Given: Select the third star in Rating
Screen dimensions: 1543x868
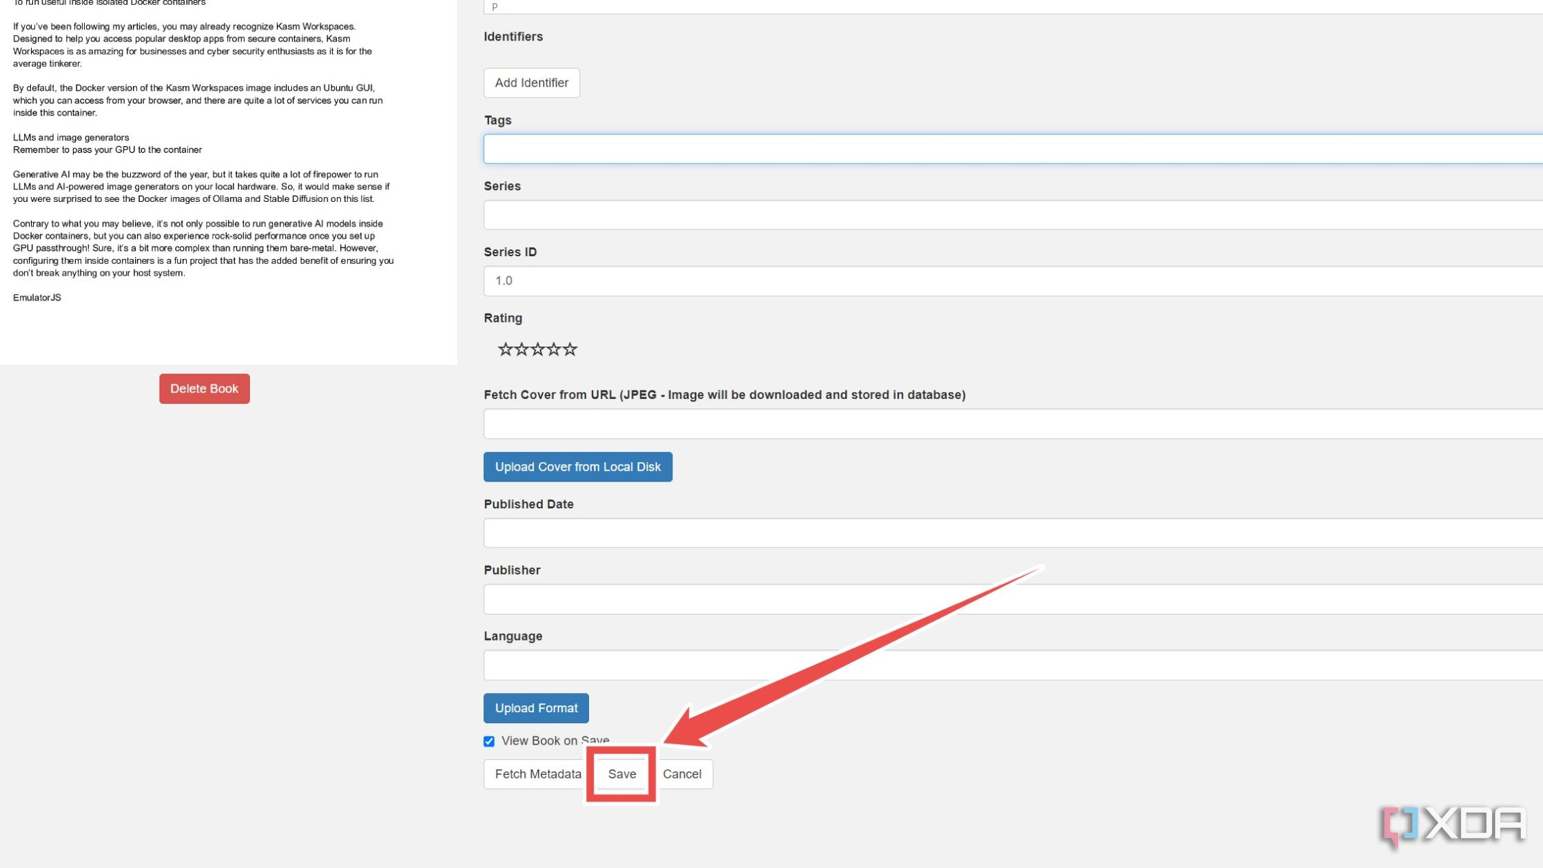Looking at the screenshot, I should (x=536, y=348).
